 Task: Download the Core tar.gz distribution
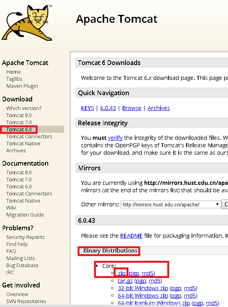coord(125,281)
